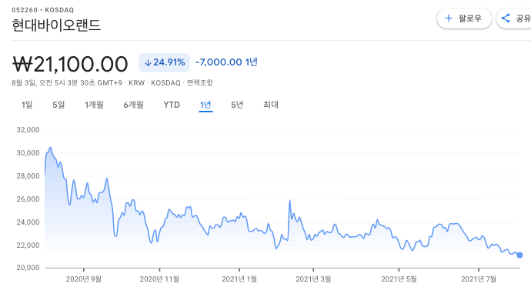The width and height of the screenshot is (531, 287).
Task: Click the 32,000 y-axis label
Action: (28, 130)
